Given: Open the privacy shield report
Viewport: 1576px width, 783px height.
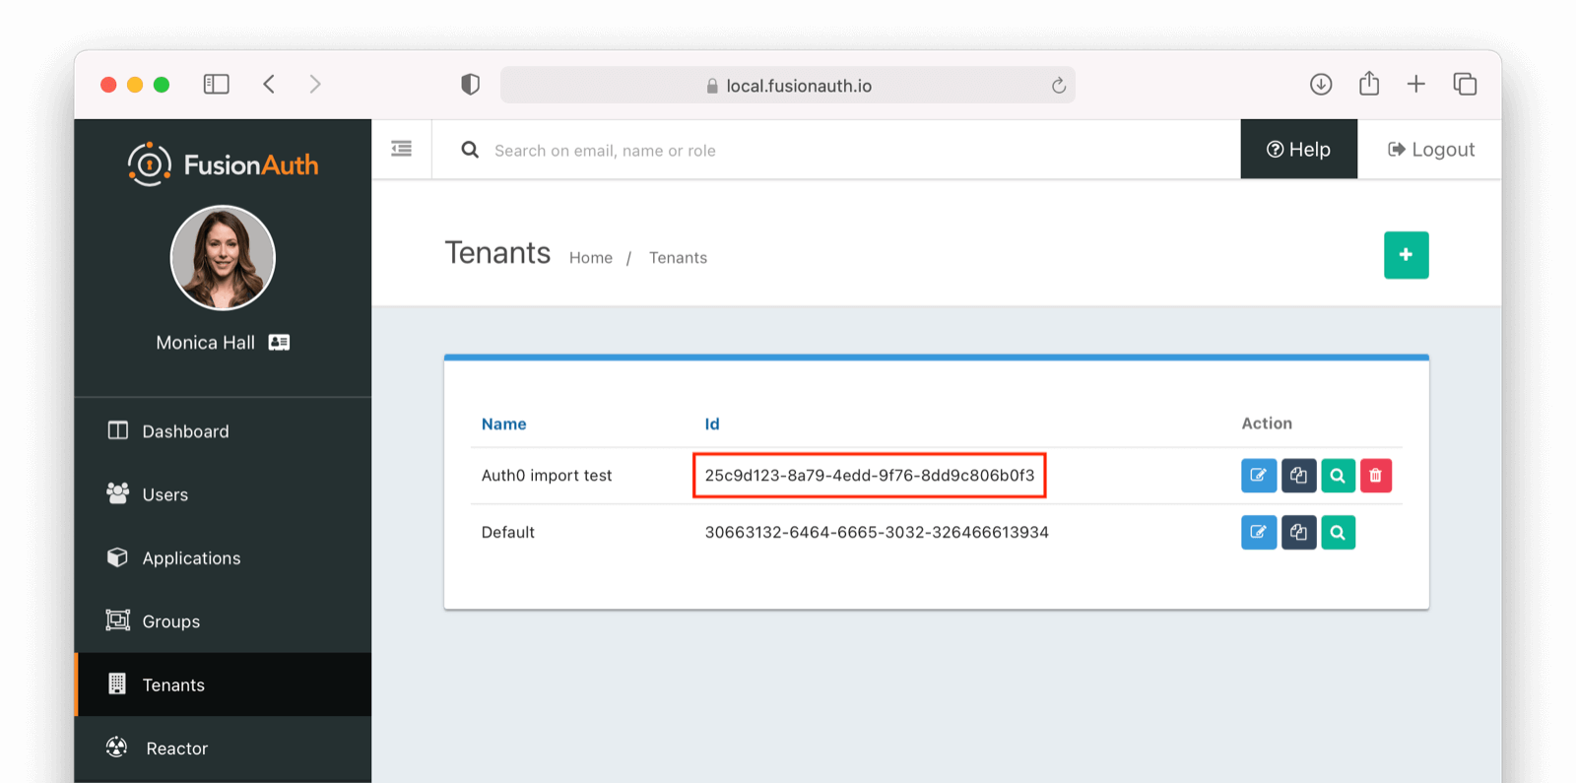Looking at the screenshot, I should [470, 84].
